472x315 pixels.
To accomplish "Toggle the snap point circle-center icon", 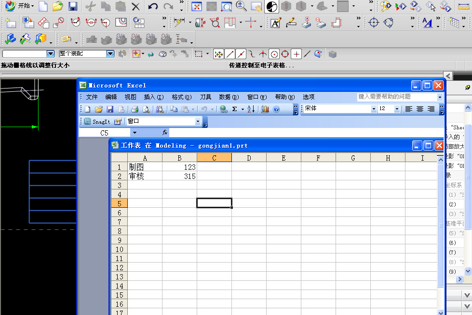I will (274, 54).
